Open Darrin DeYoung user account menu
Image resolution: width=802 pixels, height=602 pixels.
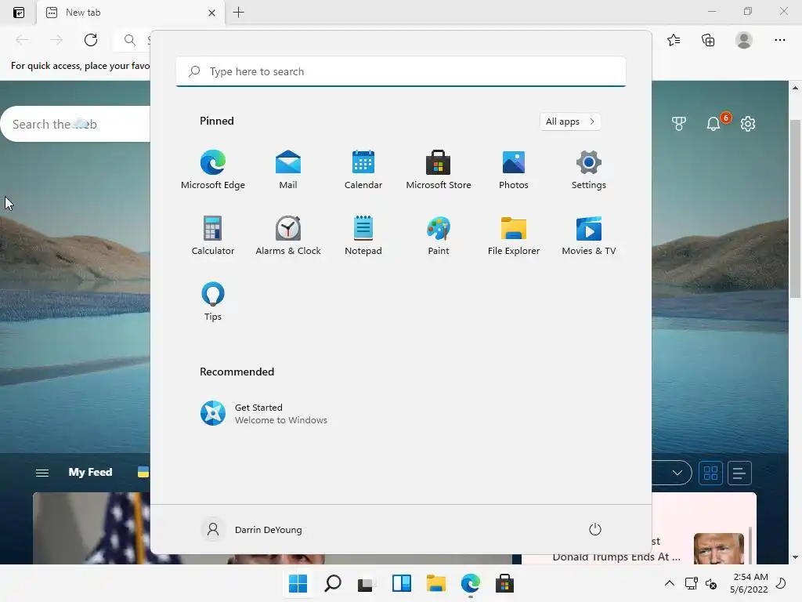[251, 529]
